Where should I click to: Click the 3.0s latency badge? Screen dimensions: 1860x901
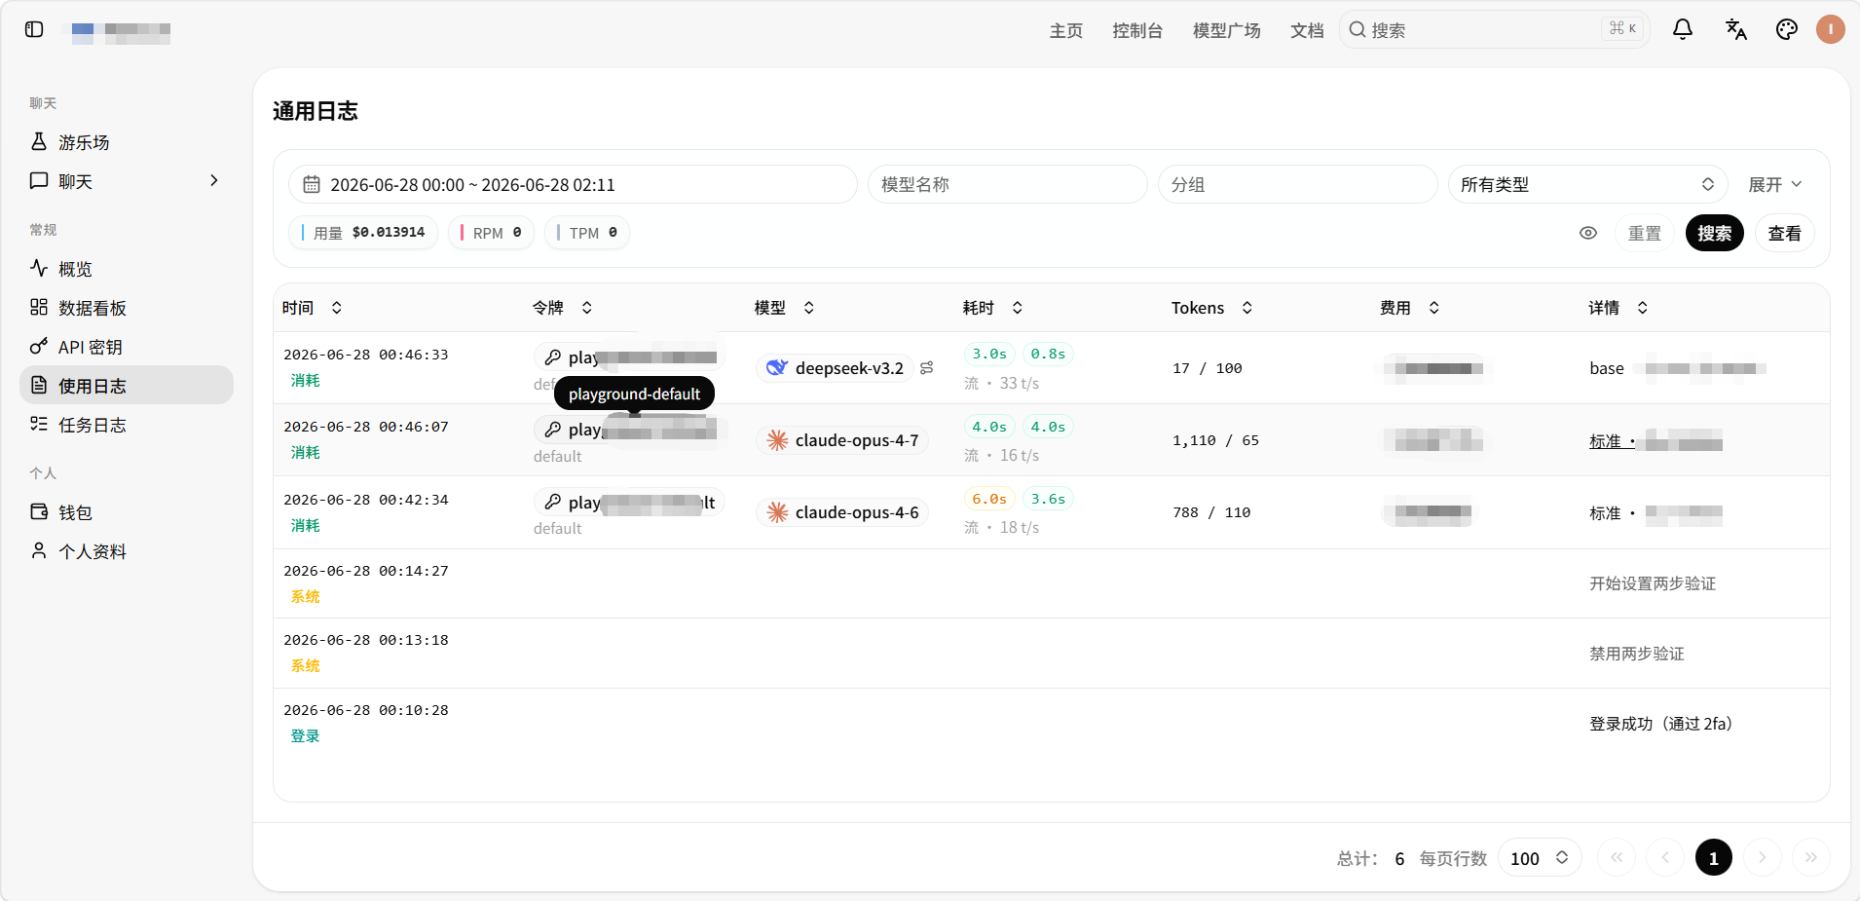coord(989,354)
